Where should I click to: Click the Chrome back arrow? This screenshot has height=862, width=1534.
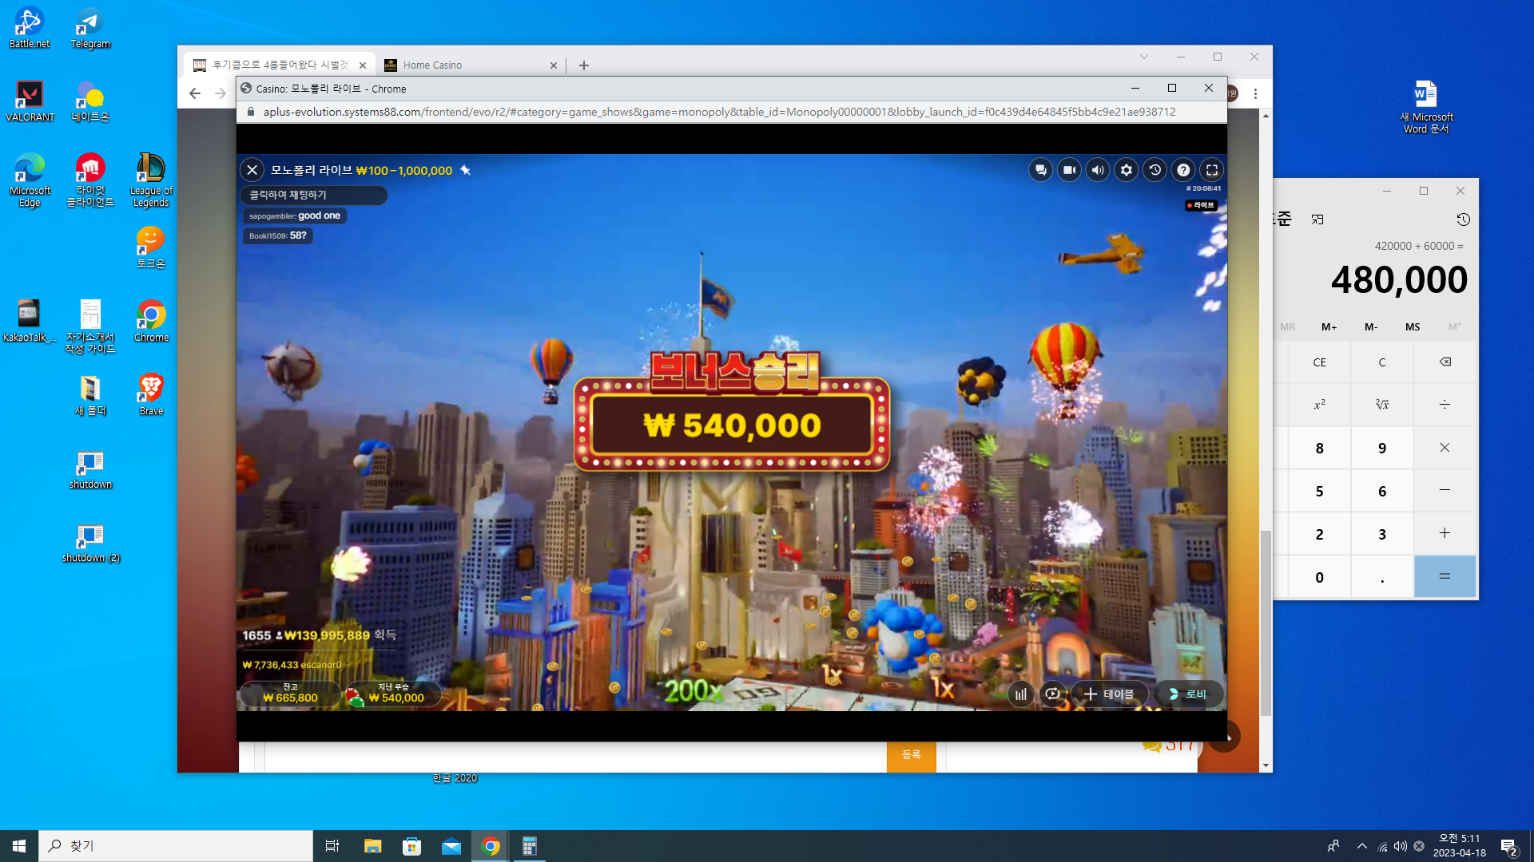(195, 93)
